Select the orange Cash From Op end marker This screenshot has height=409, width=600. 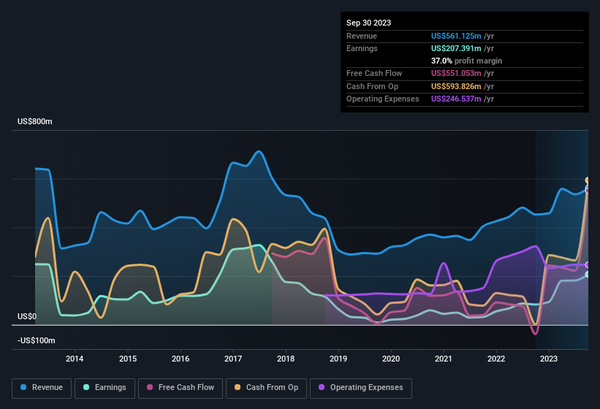coord(588,180)
